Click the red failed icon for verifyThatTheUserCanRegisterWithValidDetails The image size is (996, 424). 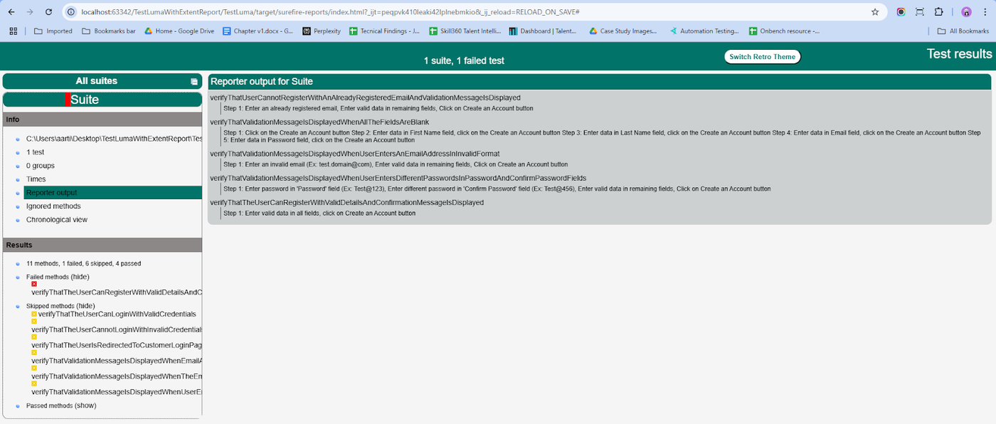[x=34, y=284]
